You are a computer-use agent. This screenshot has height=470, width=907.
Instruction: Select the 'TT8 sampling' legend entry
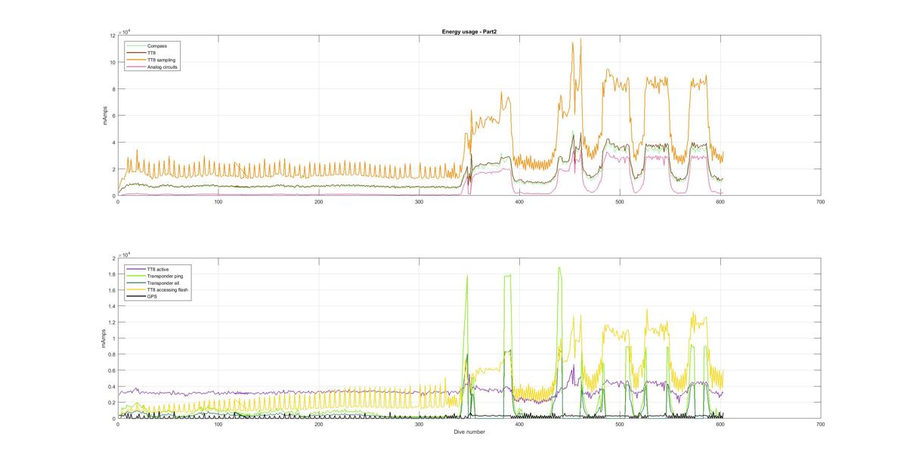pos(163,60)
